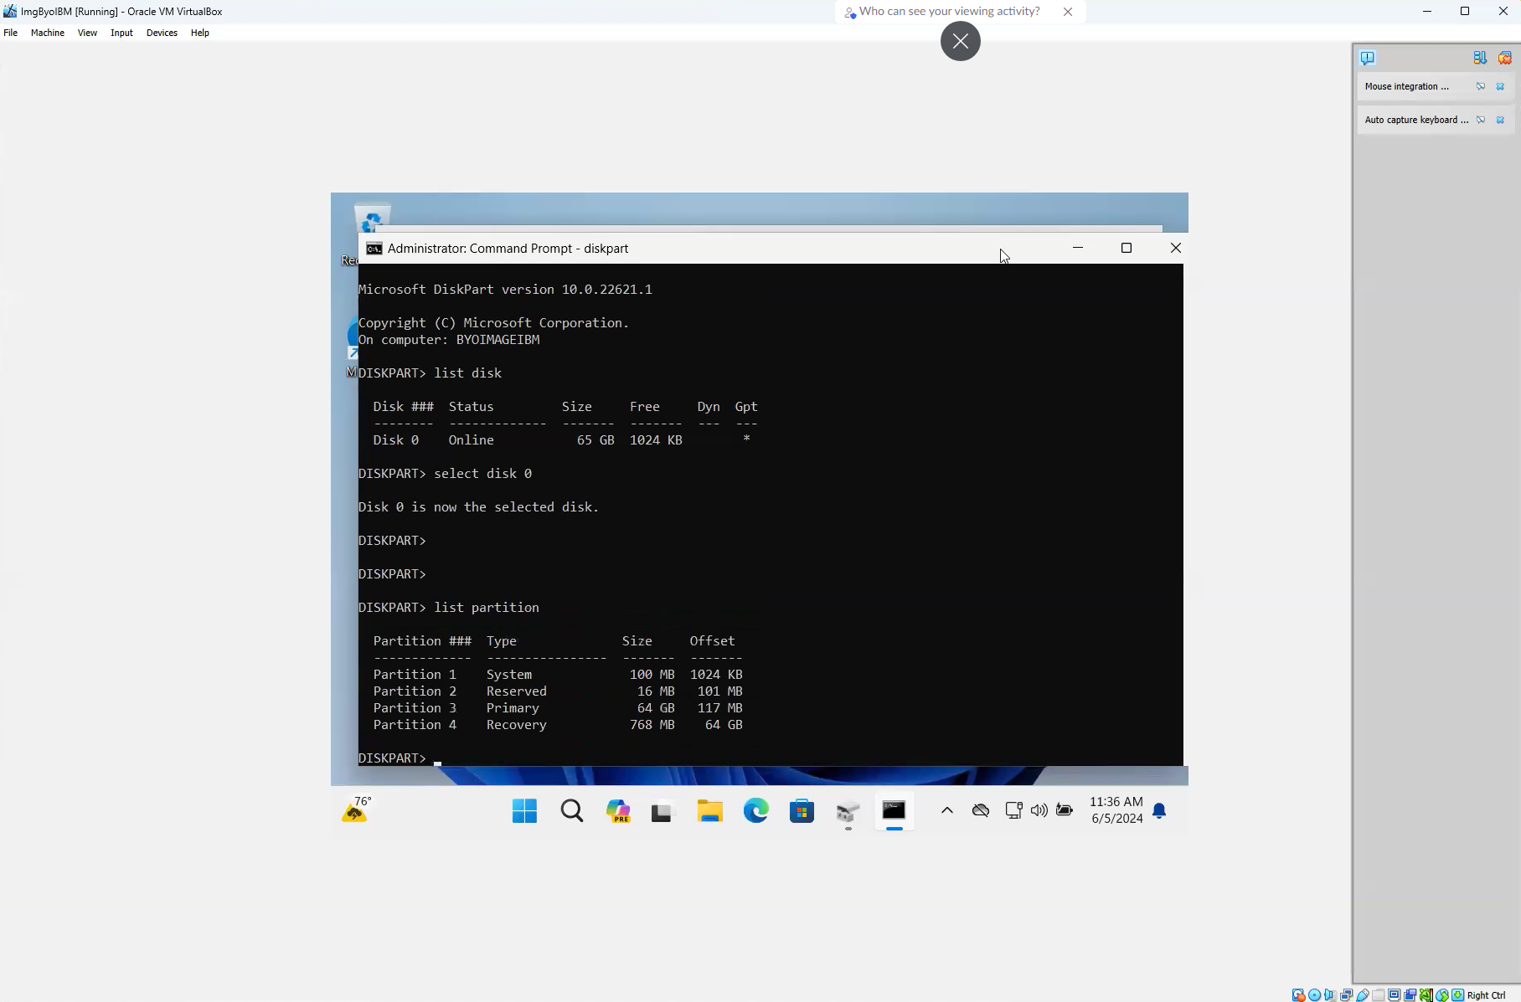Click the OneDrive cloud tray icon
Image resolution: width=1521 pixels, height=1002 pixels.
coord(981,810)
